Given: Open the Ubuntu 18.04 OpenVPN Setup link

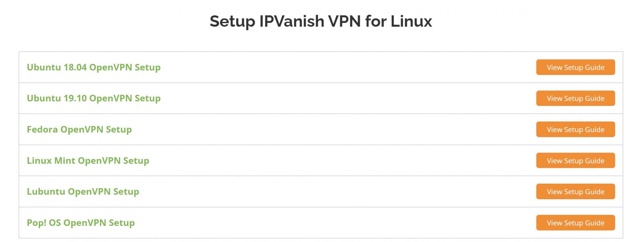Looking at the screenshot, I should 94,67.
